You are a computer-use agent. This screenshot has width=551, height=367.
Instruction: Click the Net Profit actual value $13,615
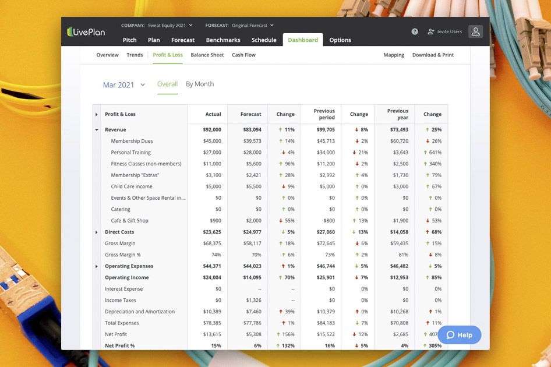(212, 334)
